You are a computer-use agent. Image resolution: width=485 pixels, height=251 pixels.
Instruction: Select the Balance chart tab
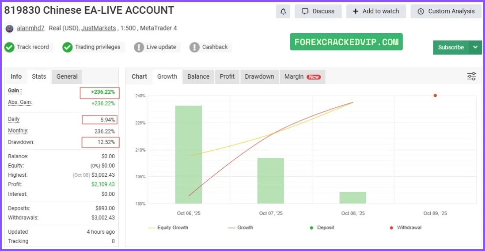click(198, 76)
